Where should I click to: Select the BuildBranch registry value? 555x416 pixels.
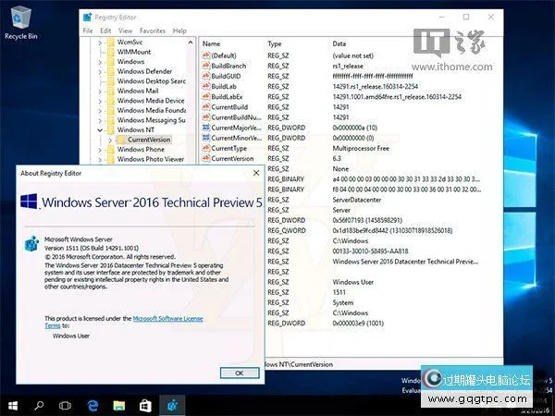(x=229, y=67)
